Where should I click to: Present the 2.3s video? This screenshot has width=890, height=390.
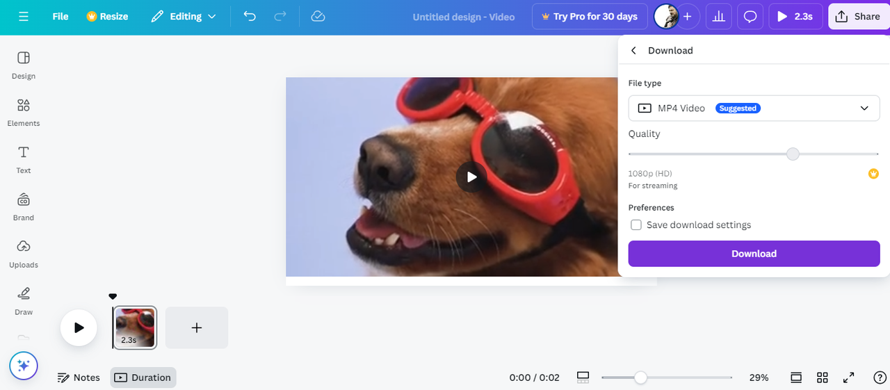795,16
